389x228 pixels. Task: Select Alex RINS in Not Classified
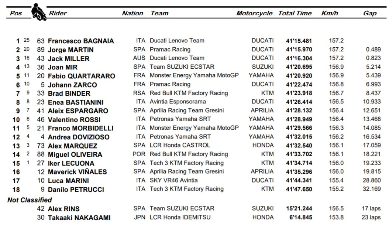63,209
